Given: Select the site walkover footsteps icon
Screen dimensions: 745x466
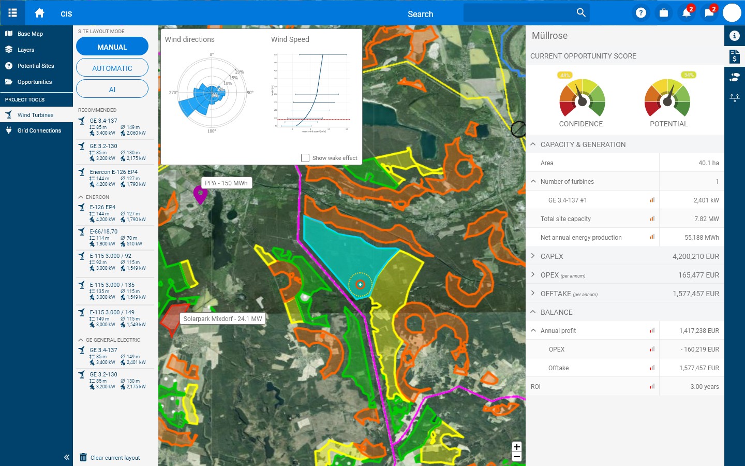Looking at the screenshot, I should [x=735, y=77].
